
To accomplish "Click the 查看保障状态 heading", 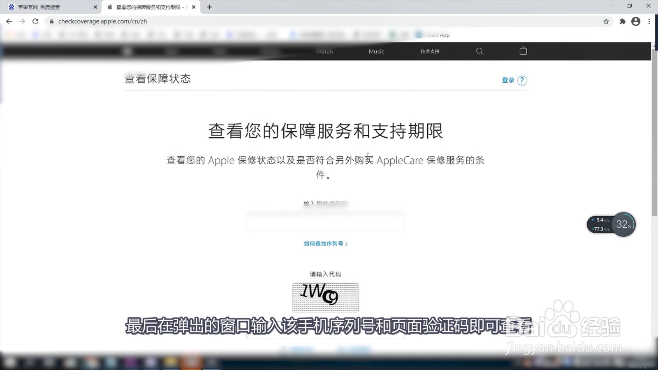I will click(x=158, y=79).
